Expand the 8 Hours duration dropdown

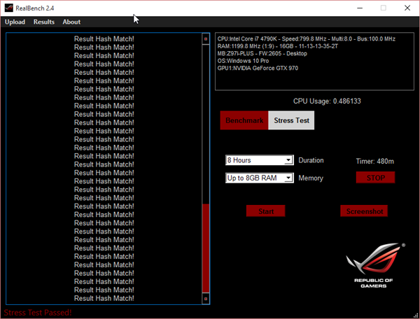[288, 160]
